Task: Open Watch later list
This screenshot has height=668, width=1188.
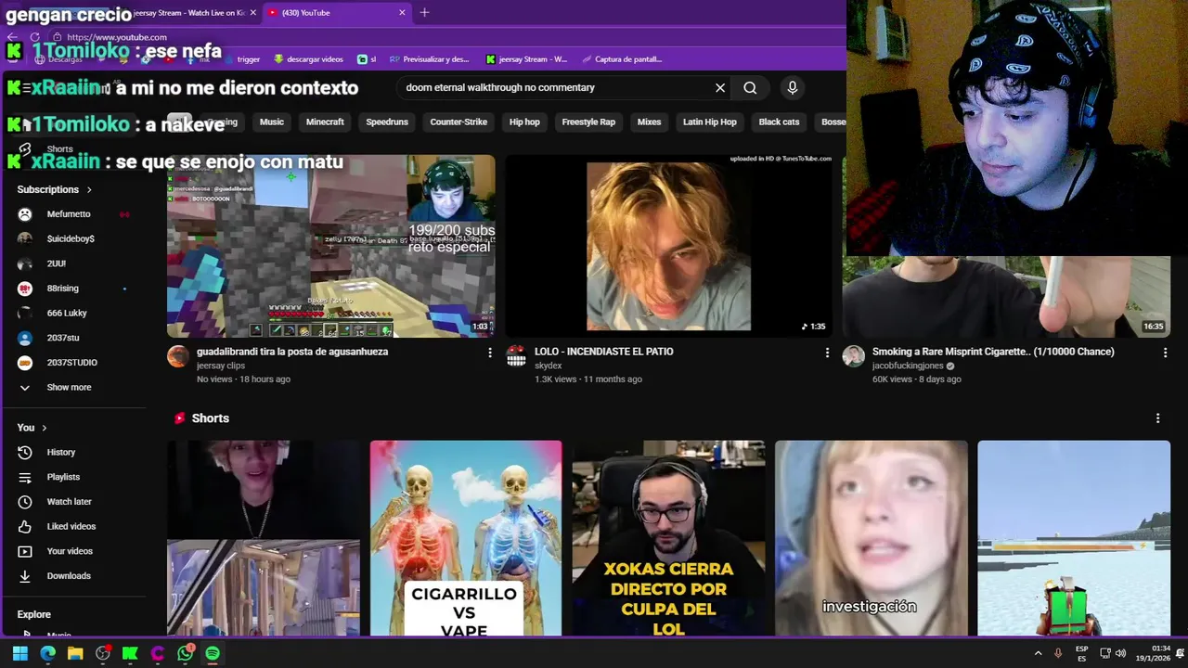Action: click(x=69, y=502)
